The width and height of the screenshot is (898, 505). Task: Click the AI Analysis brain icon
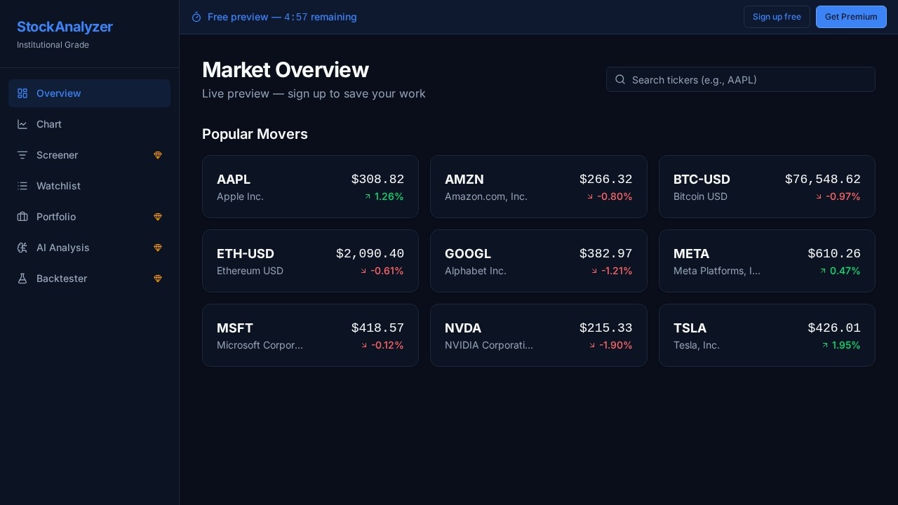(x=22, y=248)
